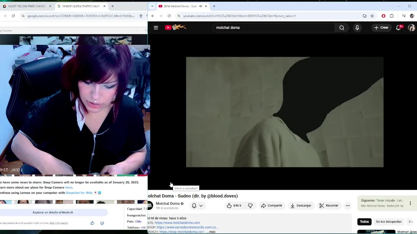
Task: Open the YouTube hamburger guide menu
Action: pyautogui.click(x=156, y=28)
